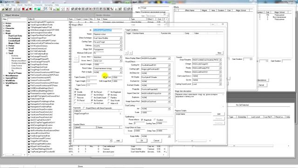
Task: Click the save floppy disk toolbar icon
Action: pos(7,9)
